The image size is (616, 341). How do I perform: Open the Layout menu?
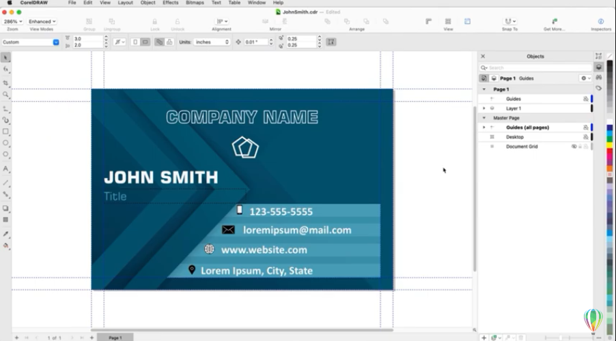126,3
